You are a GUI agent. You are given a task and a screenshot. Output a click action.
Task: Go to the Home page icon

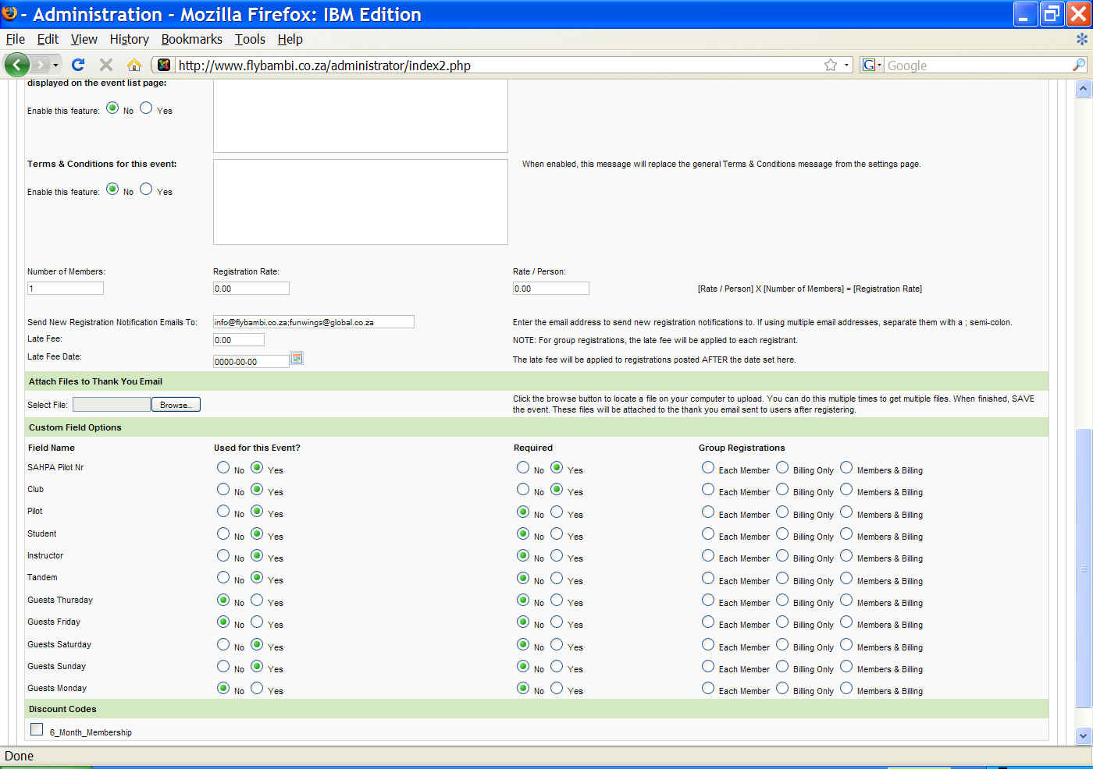coord(134,65)
